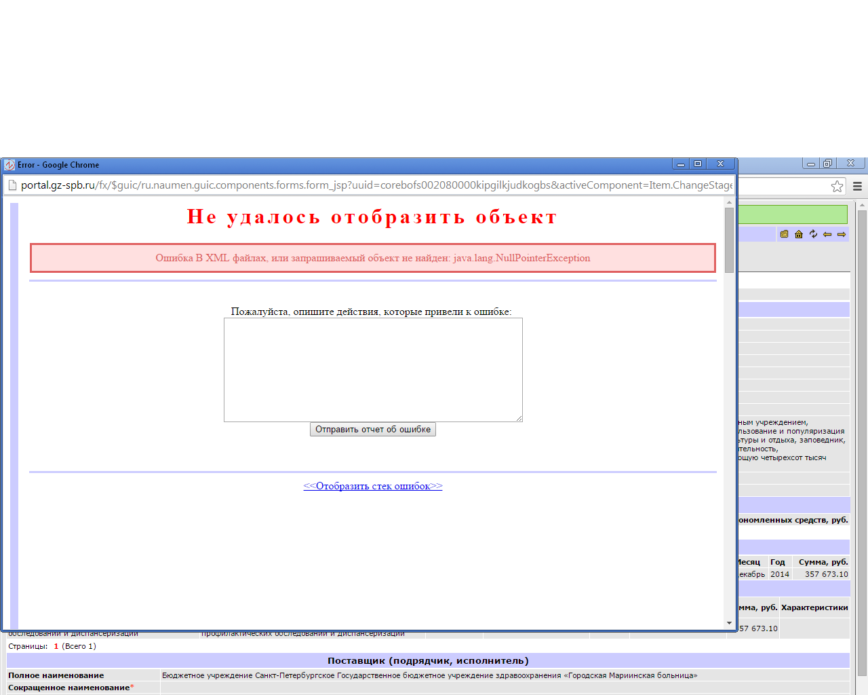Viewport: 868px width, 695px height.
Task: Click the background window scrollbar thumb
Action: click(x=862, y=443)
